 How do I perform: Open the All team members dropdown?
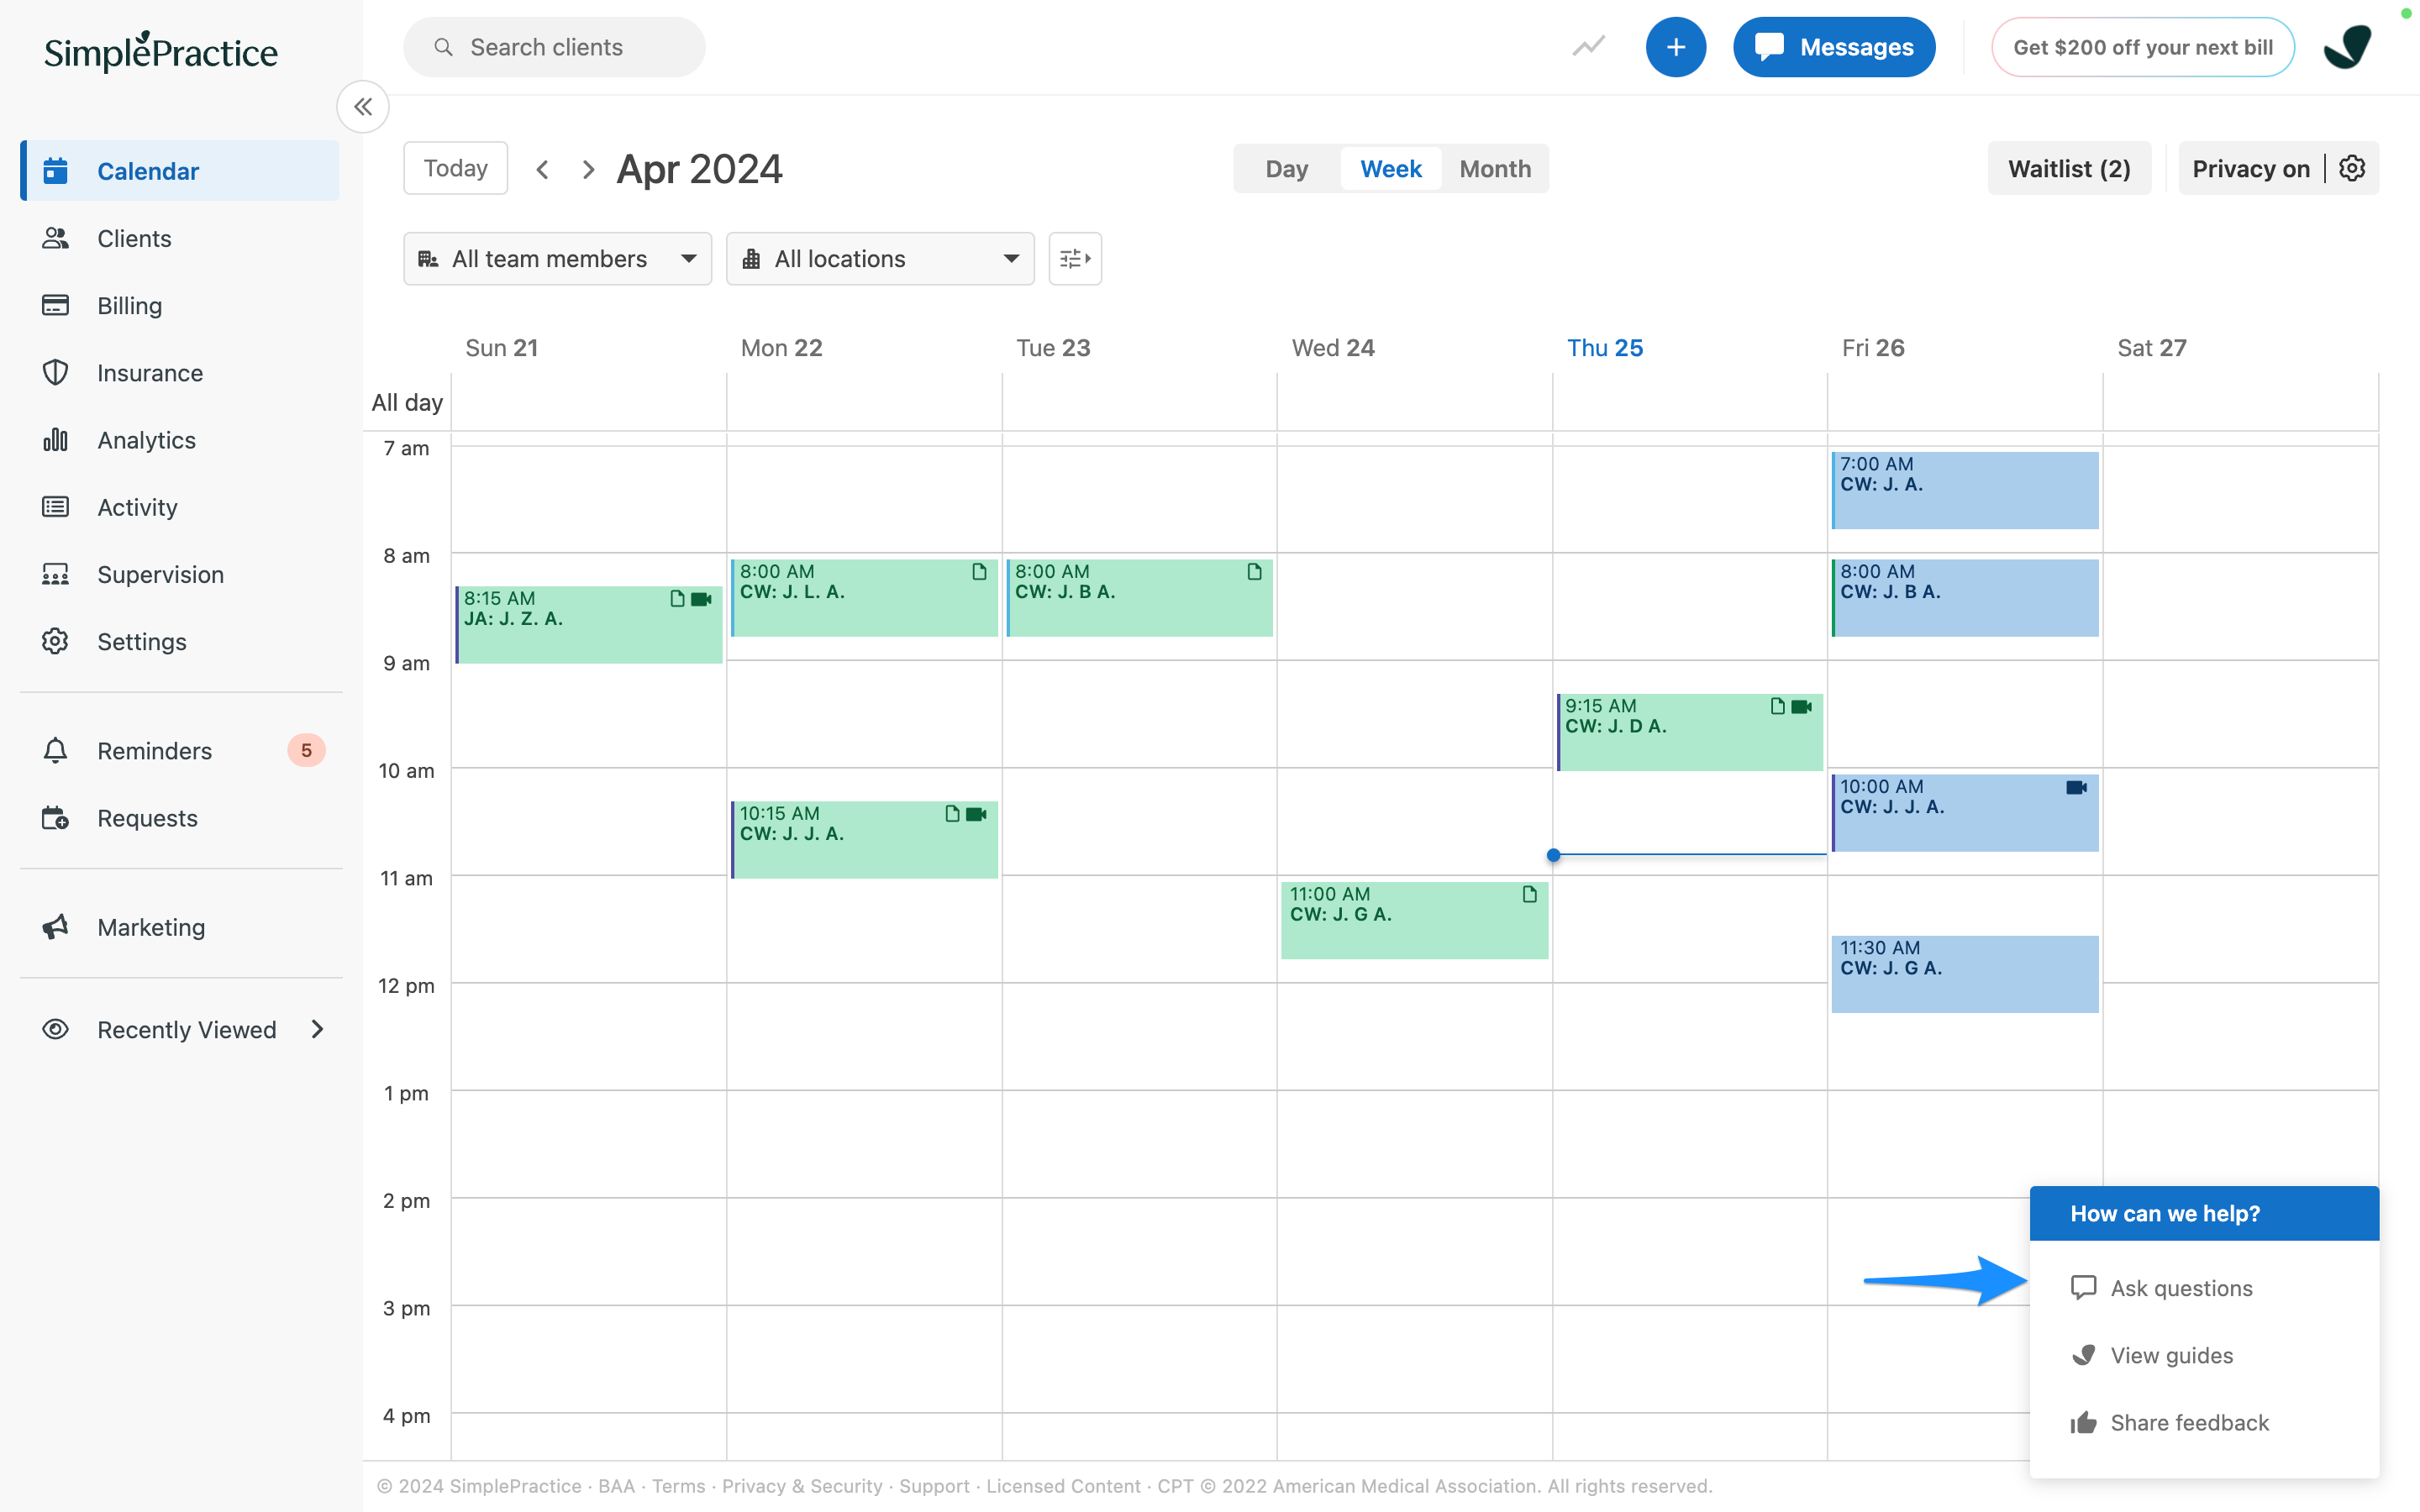557,259
